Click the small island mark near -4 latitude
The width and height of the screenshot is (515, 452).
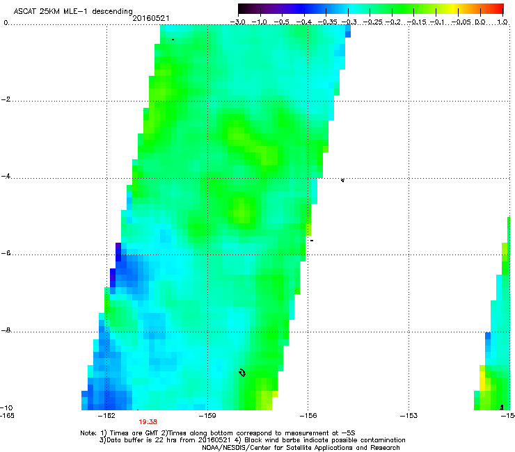pyautogui.click(x=343, y=180)
